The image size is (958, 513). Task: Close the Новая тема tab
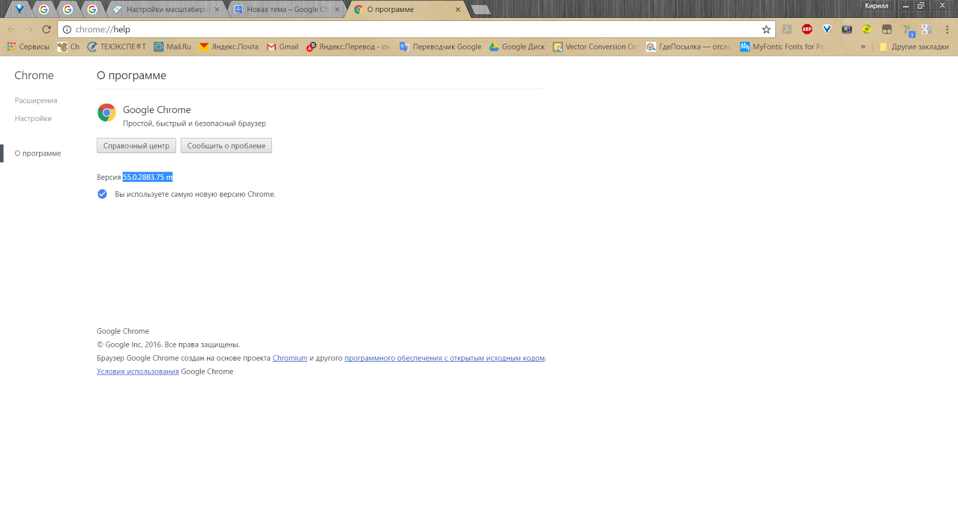pyautogui.click(x=337, y=10)
